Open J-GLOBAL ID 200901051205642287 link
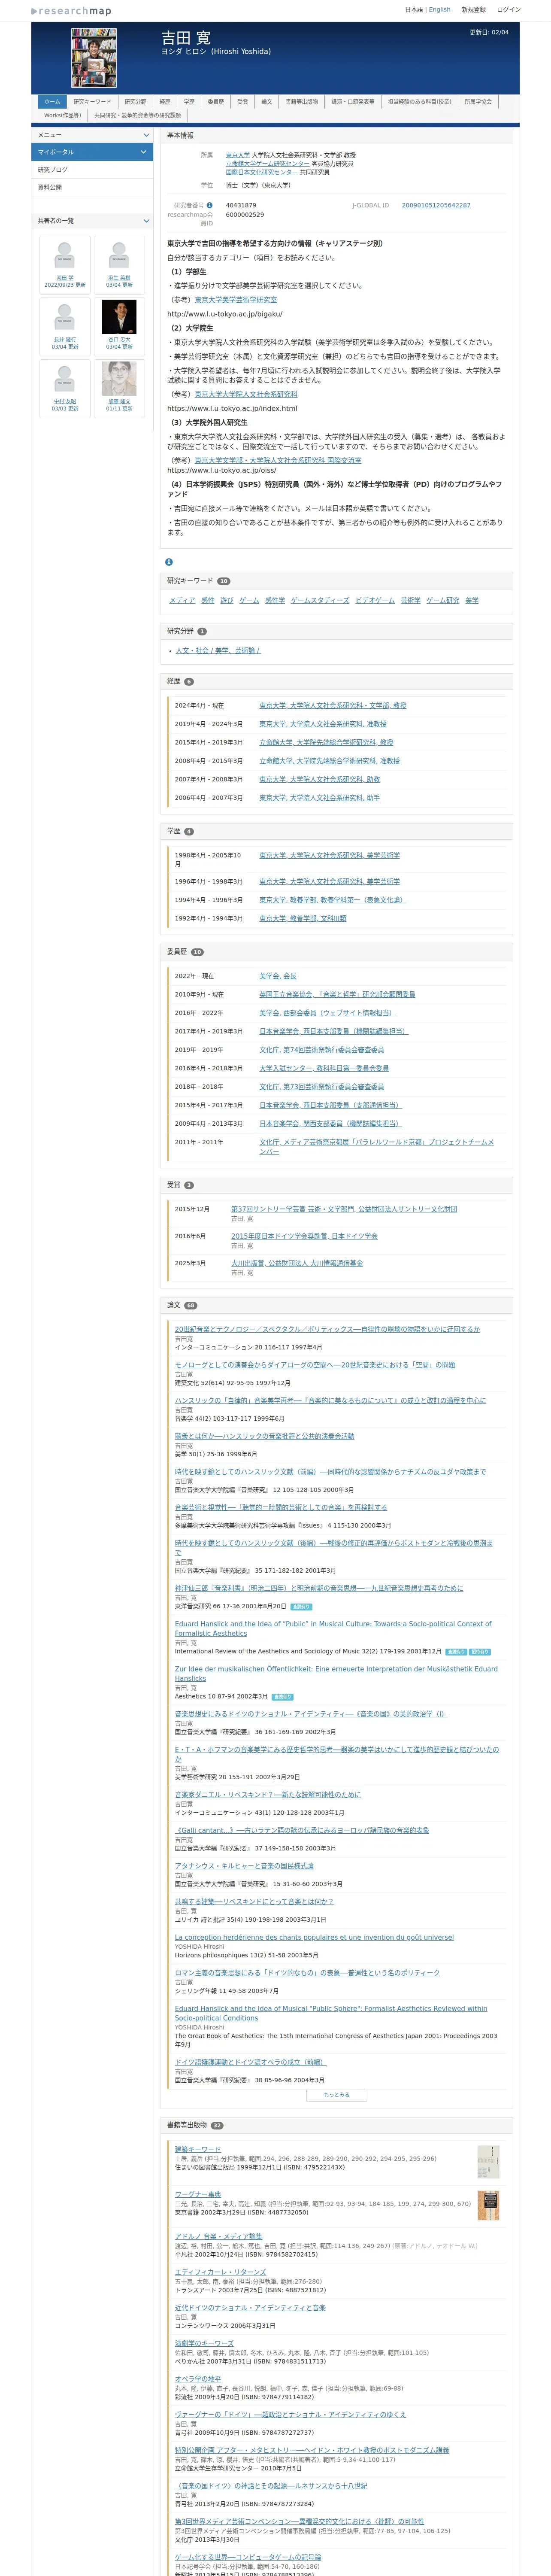Image resolution: width=551 pixels, height=2576 pixels. [436, 205]
